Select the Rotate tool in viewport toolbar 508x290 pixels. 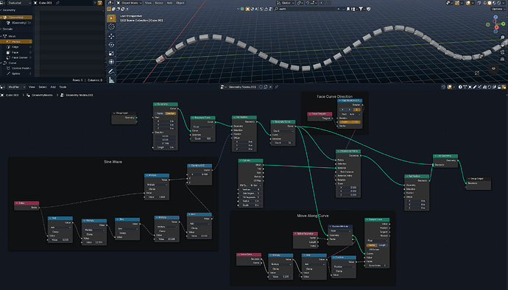pyautogui.click(x=111, y=45)
